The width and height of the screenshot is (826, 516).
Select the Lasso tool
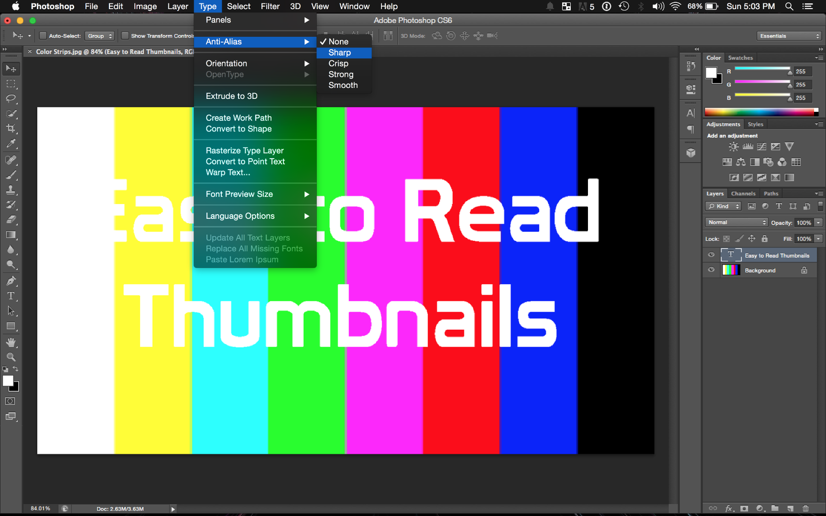pos(11,99)
